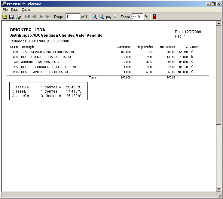The height and width of the screenshot is (199, 223).
Task: Click the Código column header
Action: click(14, 47)
